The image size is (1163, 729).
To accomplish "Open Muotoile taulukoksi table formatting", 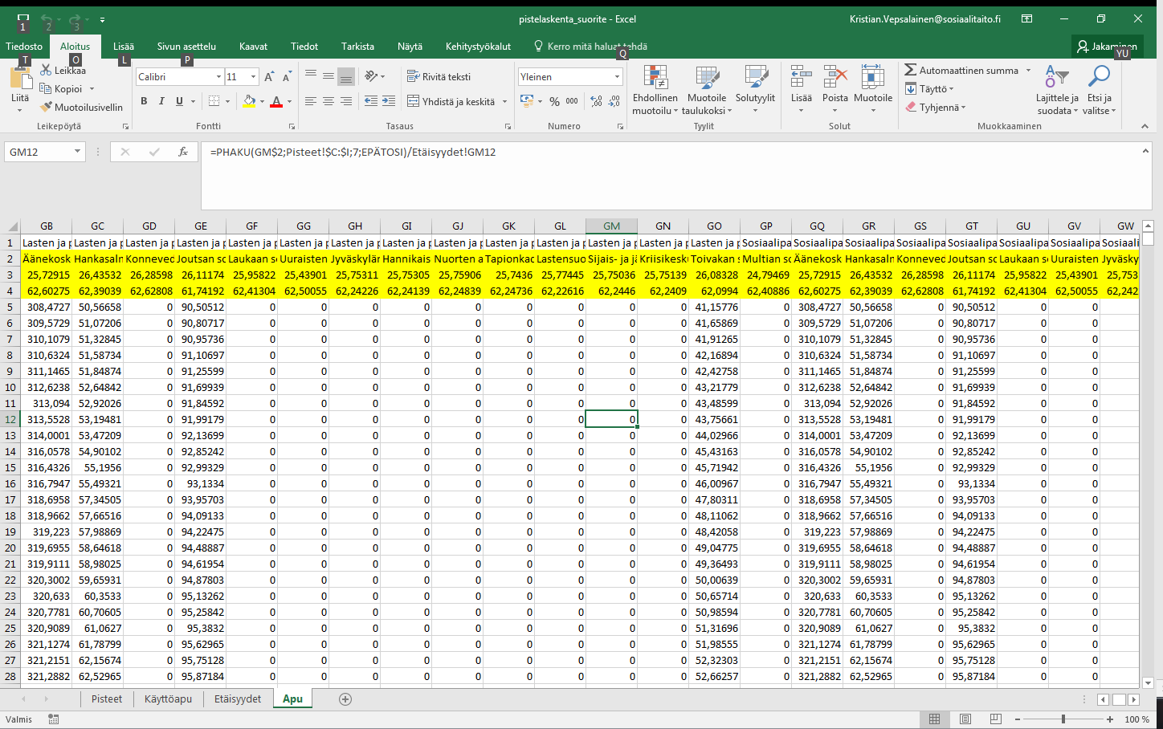I will click(x=707, y=90).
